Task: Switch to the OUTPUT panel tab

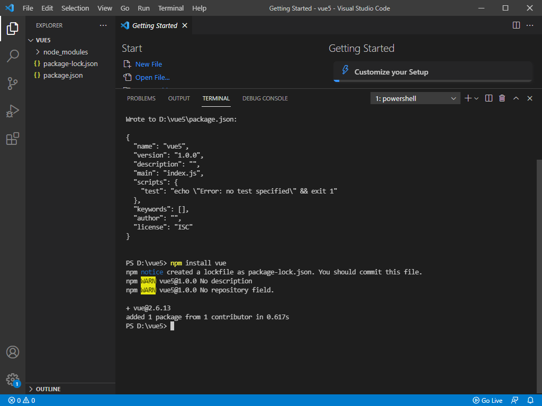Action: [x=179, y=98]
